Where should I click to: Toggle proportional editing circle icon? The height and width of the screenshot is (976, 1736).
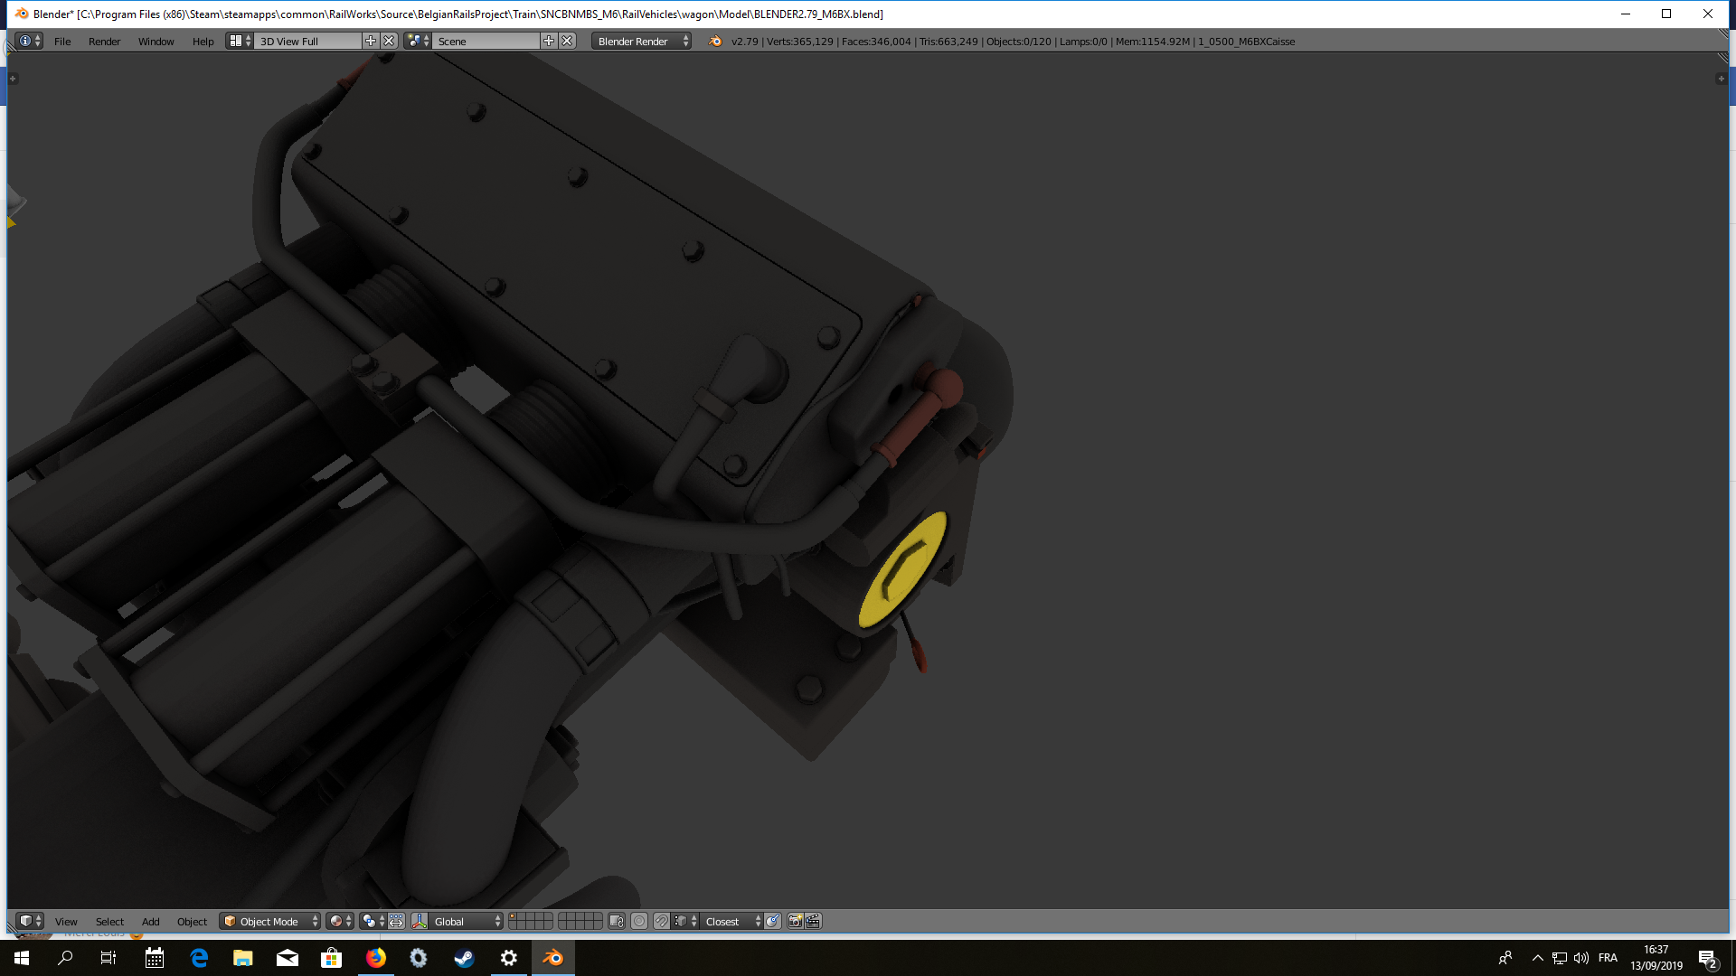639,921
